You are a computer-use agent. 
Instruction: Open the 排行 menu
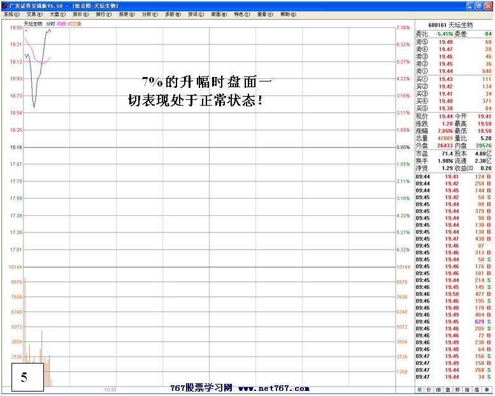pyautogui.click(x=104, y=14)
